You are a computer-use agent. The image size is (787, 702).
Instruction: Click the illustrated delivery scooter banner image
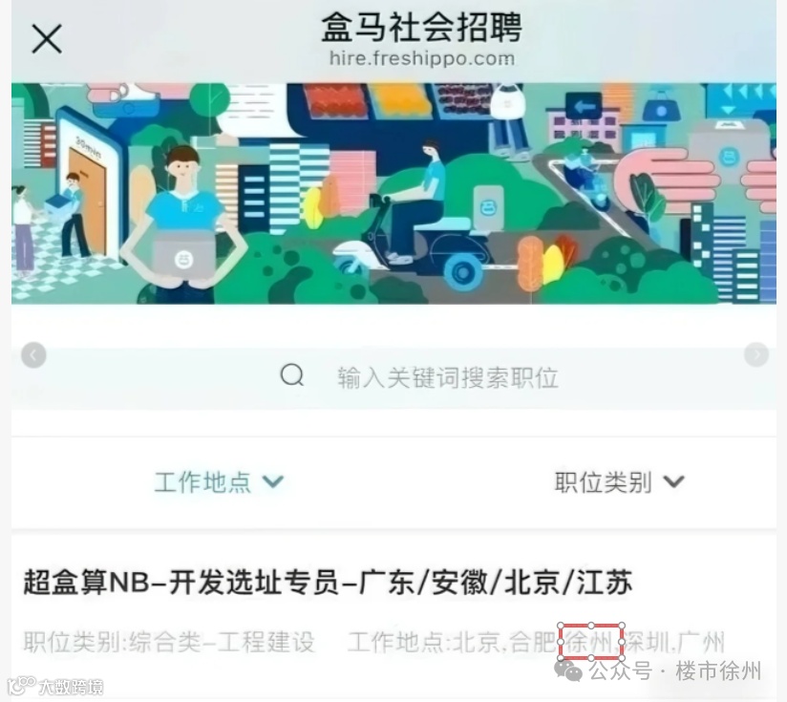coord(393,193)
